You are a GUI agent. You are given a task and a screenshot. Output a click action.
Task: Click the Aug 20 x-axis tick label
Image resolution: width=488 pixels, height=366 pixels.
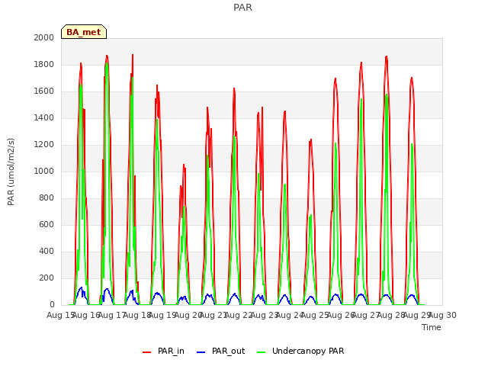point(188,315)
